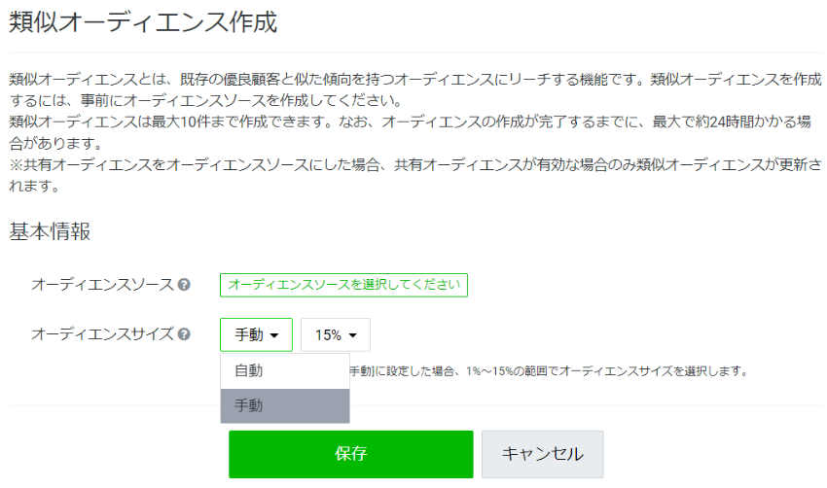Screen dimensions: 827x488
Task: Click the オーディエンスソース field label
Action: [103, 285]
